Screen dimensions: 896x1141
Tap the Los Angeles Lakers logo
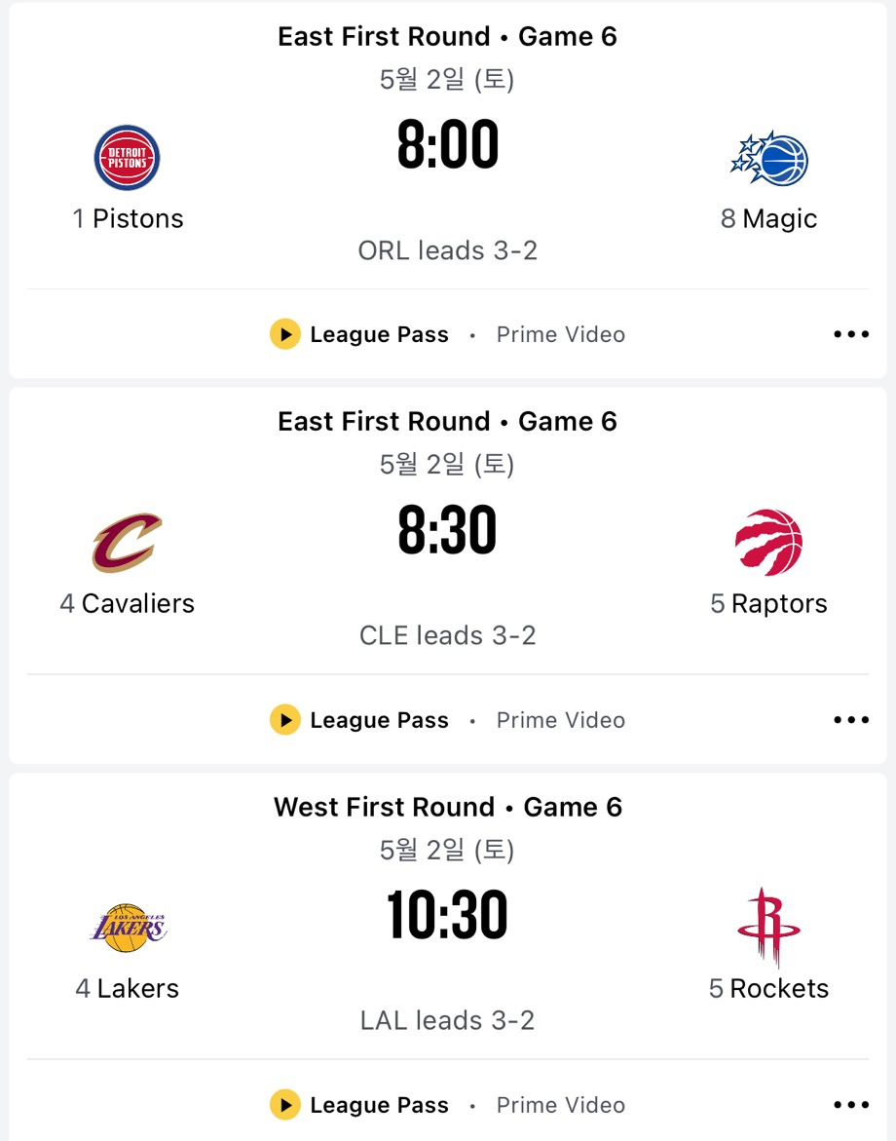coord(128,928)
